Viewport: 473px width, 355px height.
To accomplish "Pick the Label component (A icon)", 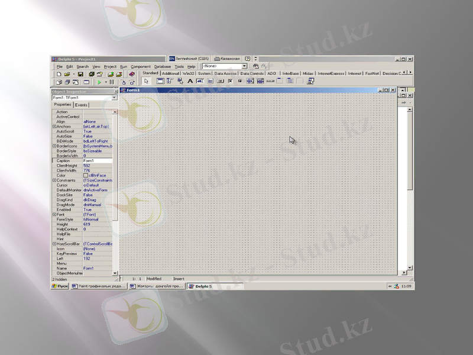I will tap(190, 81).
